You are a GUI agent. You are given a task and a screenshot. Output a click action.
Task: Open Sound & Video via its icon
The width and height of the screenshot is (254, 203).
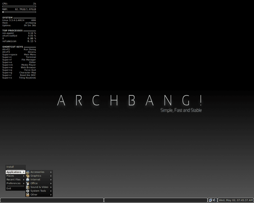[x=27, y=187]
